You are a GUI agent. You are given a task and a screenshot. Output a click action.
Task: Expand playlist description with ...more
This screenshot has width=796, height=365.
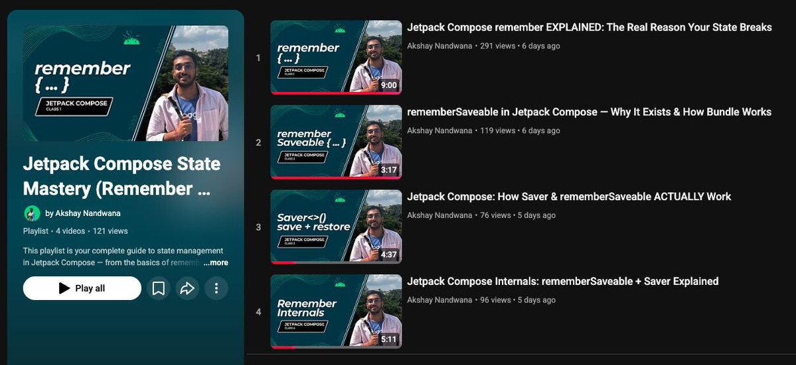[216, 263]
